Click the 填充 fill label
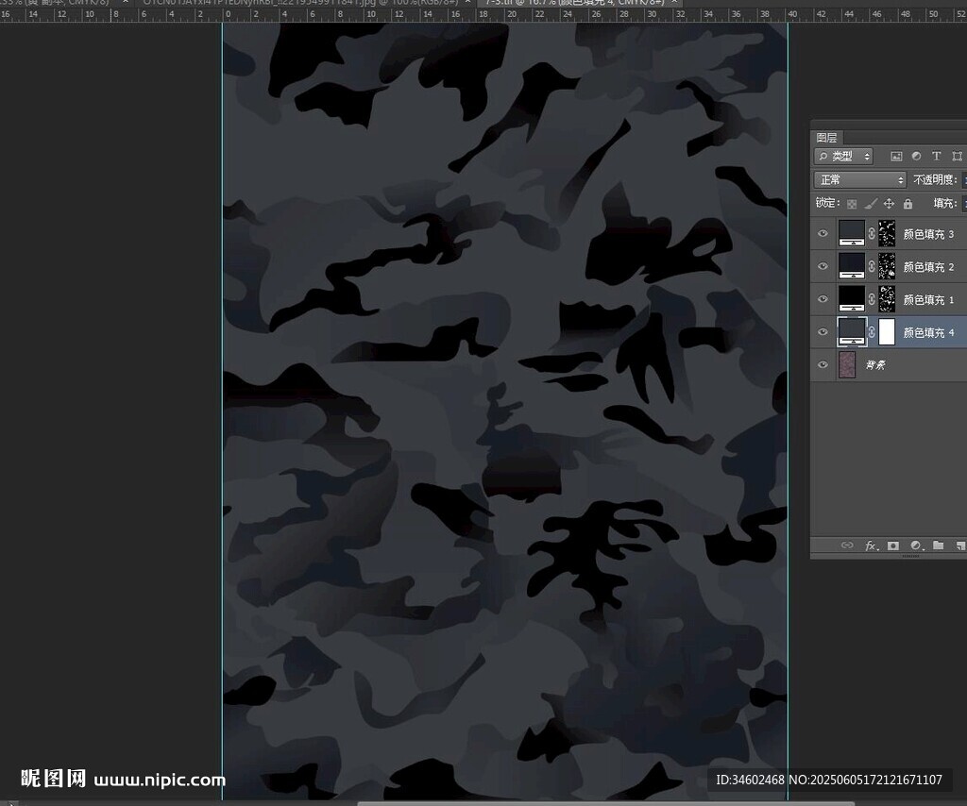 [944, 203]
